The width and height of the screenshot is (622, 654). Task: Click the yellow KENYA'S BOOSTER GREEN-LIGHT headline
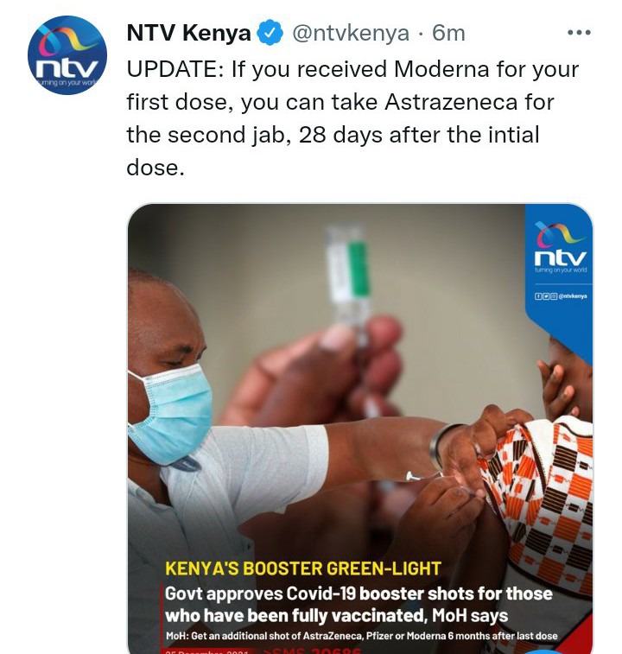tap(303, 569)
